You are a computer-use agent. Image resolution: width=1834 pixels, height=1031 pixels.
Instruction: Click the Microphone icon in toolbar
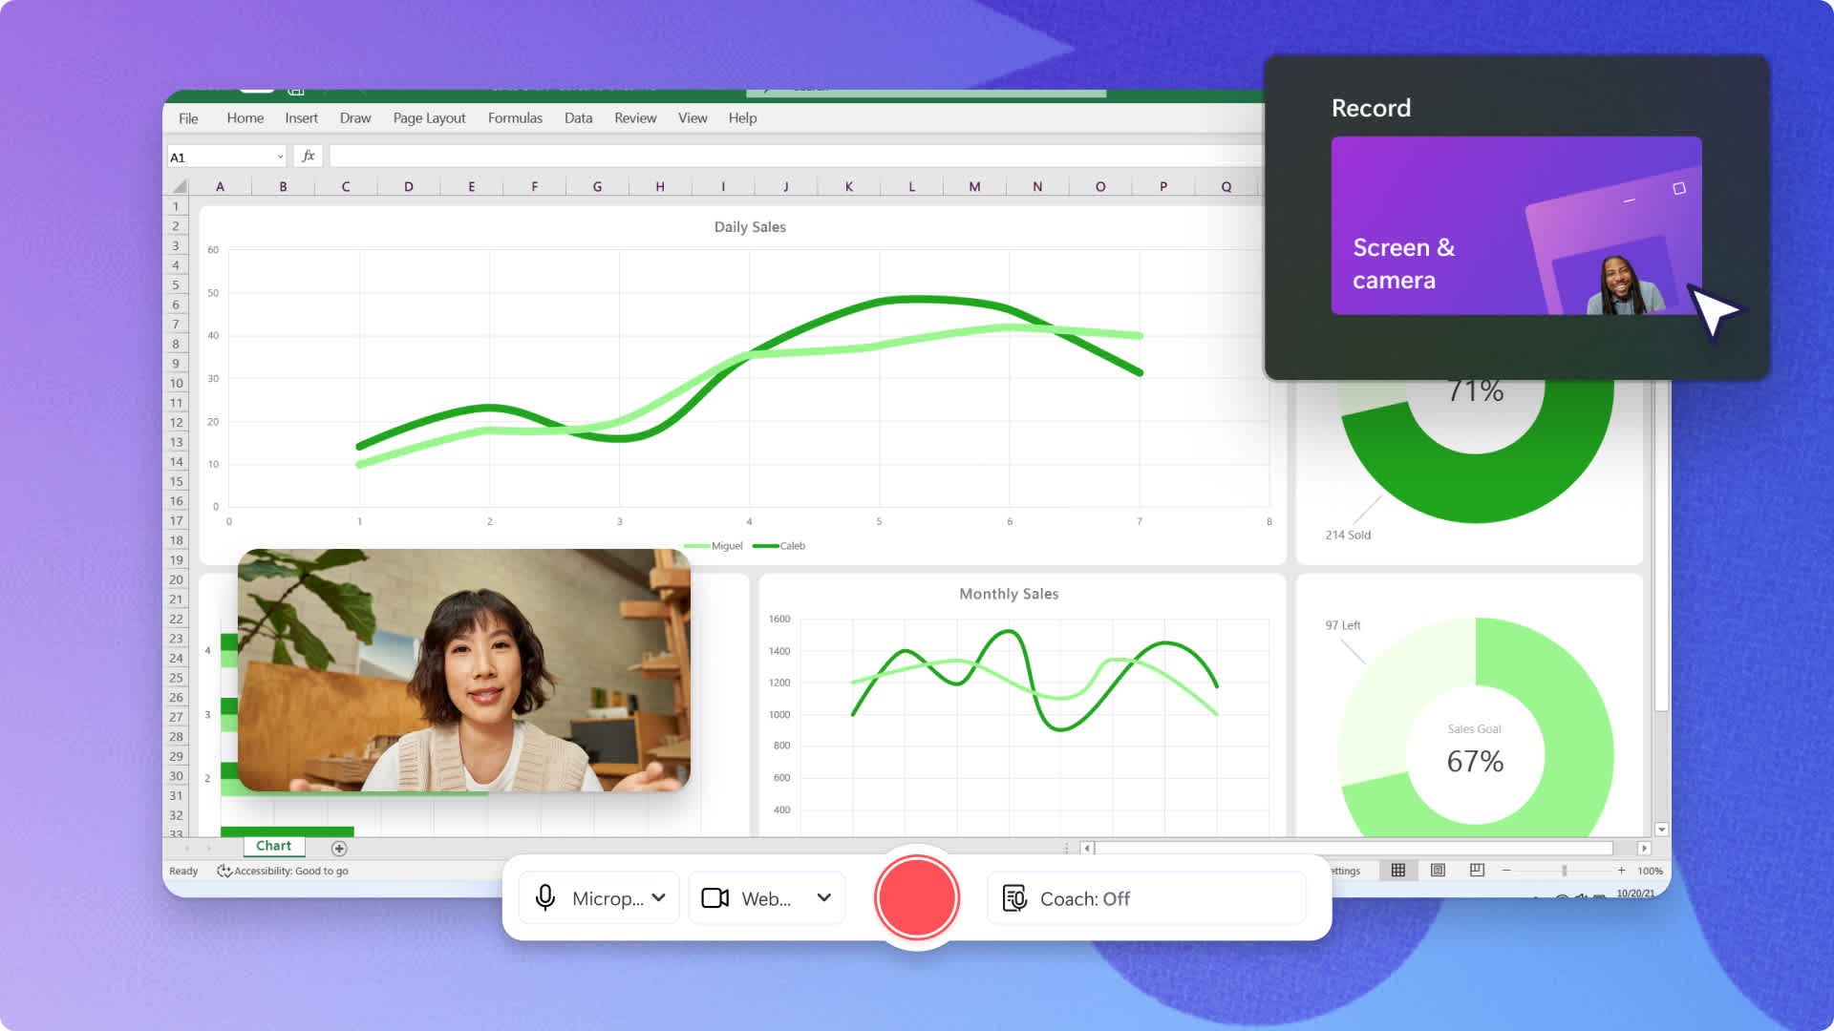tap(545, 897)
